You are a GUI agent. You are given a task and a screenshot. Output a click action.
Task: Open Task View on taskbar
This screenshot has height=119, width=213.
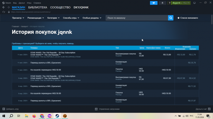tap(19, 116)
